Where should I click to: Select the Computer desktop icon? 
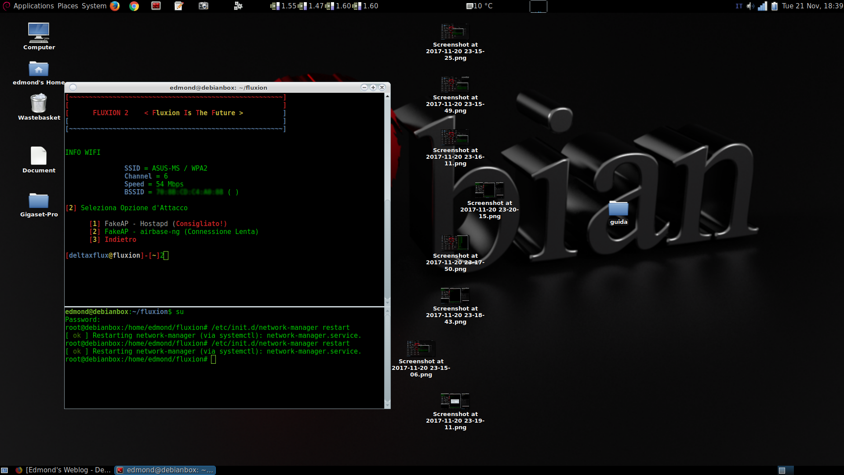click(39, 33)
